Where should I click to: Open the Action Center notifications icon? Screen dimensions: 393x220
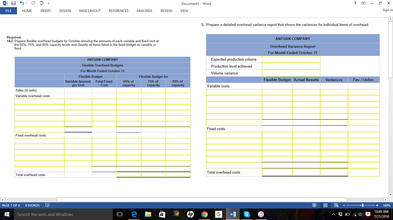pos(367,215)
